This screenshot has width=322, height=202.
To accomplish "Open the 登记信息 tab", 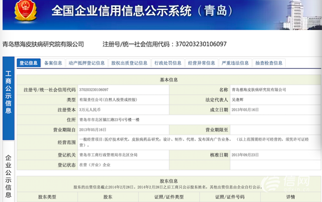I will tap(28, 63).
